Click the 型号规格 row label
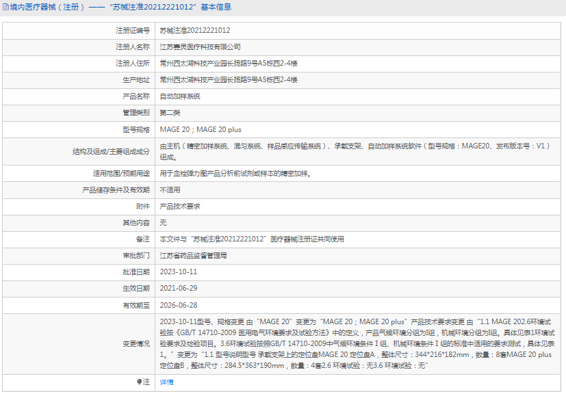 click(x=136, y=129)
